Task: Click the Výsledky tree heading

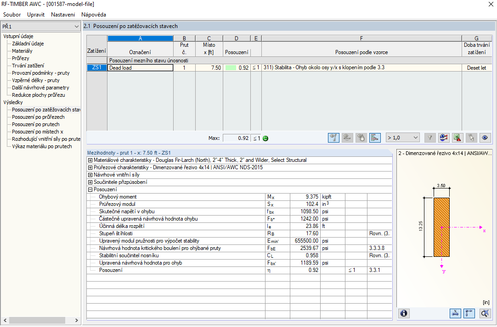Action: click(13, 102)
